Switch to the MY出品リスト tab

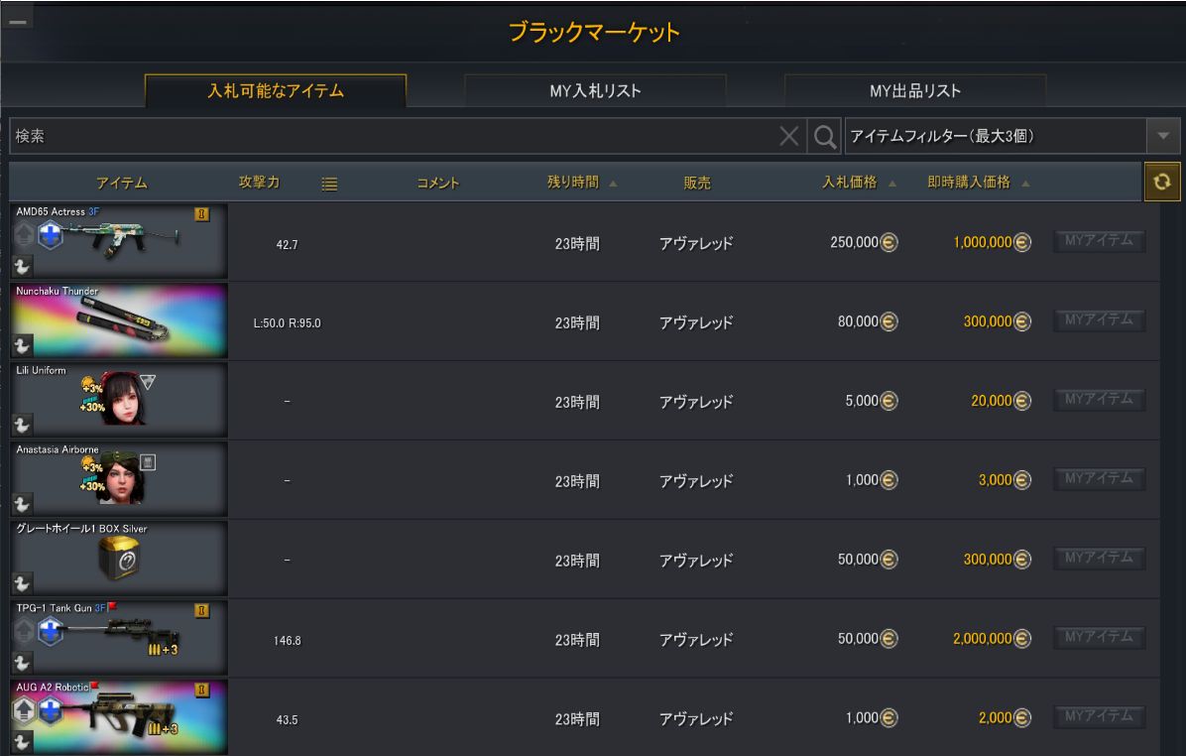tap(915, 91)
